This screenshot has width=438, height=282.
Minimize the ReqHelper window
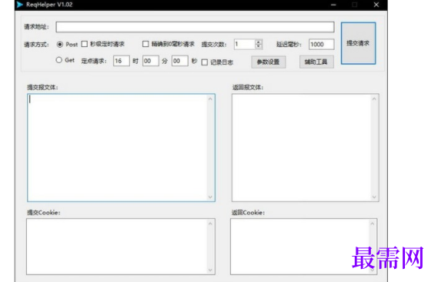pyautogui.click(x=333, y=5)
